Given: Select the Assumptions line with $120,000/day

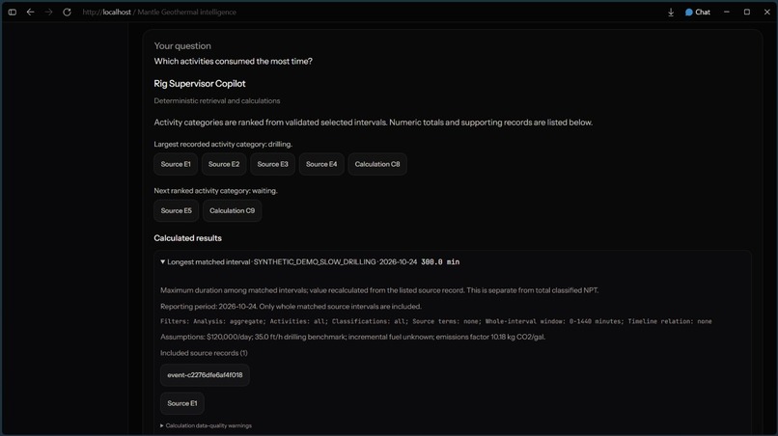Looking at the screenshot, I should pyautogui.click(x=352, y=337).
